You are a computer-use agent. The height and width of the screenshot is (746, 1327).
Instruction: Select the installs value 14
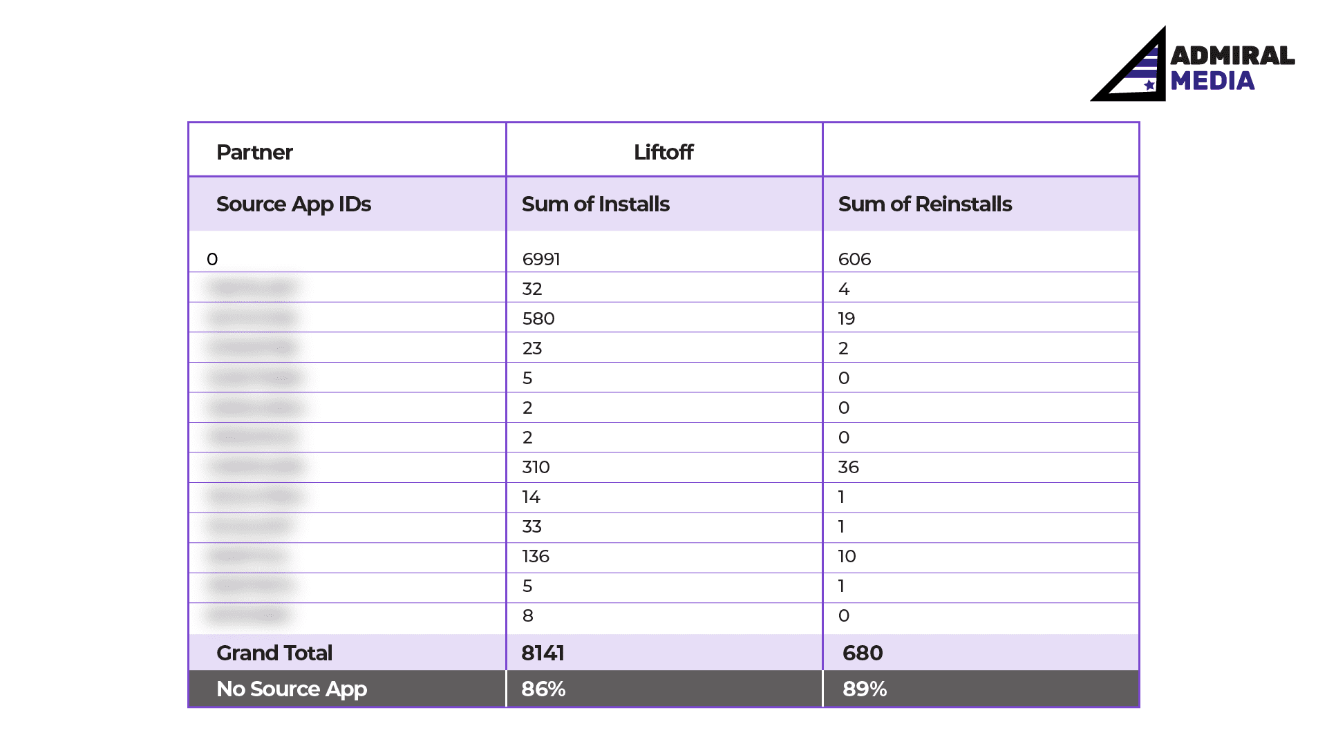point(531,497)
